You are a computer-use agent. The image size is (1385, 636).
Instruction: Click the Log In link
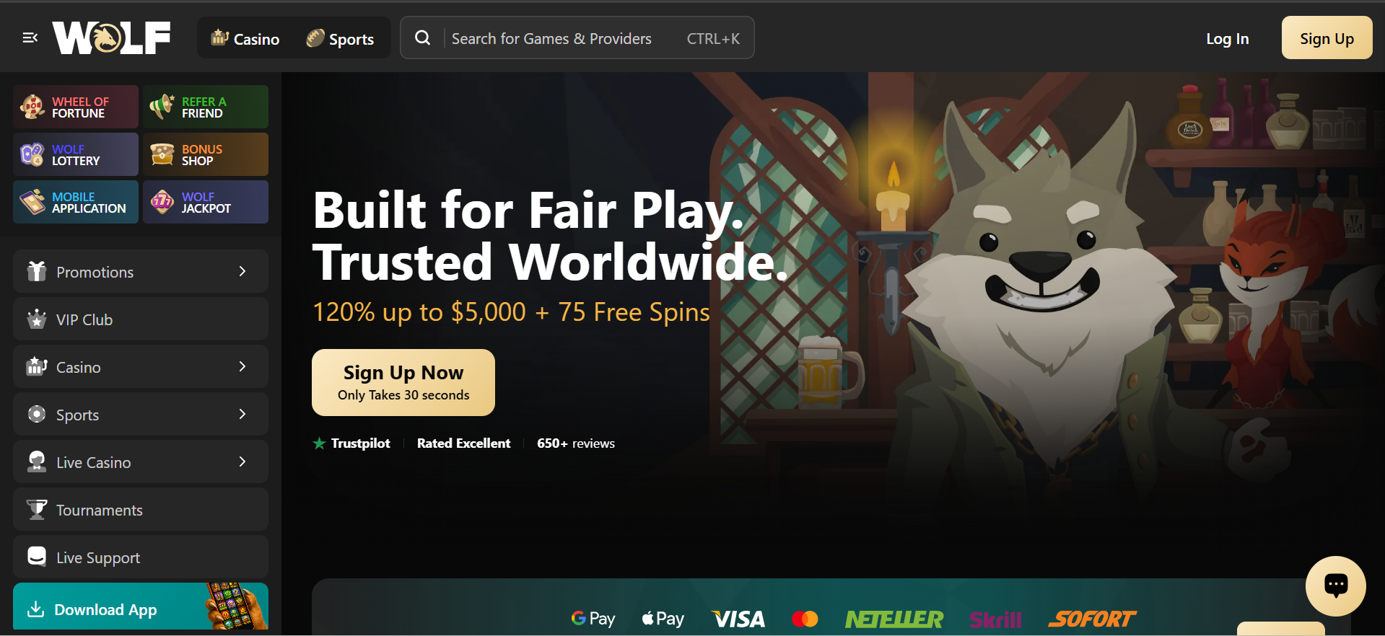1227,39
